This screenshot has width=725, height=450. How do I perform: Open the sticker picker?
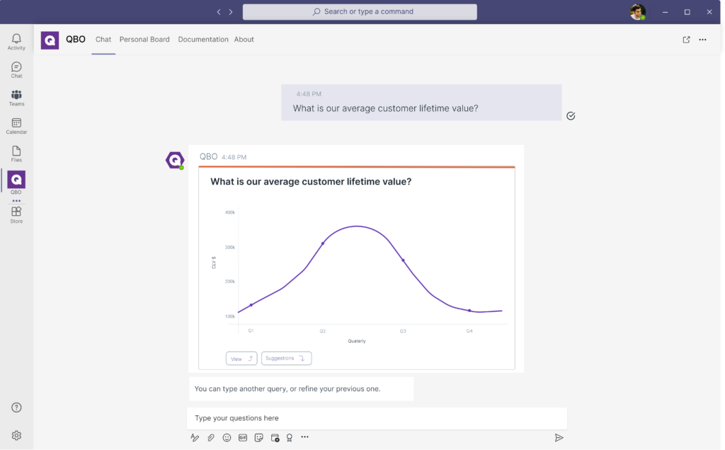point(258,438)
